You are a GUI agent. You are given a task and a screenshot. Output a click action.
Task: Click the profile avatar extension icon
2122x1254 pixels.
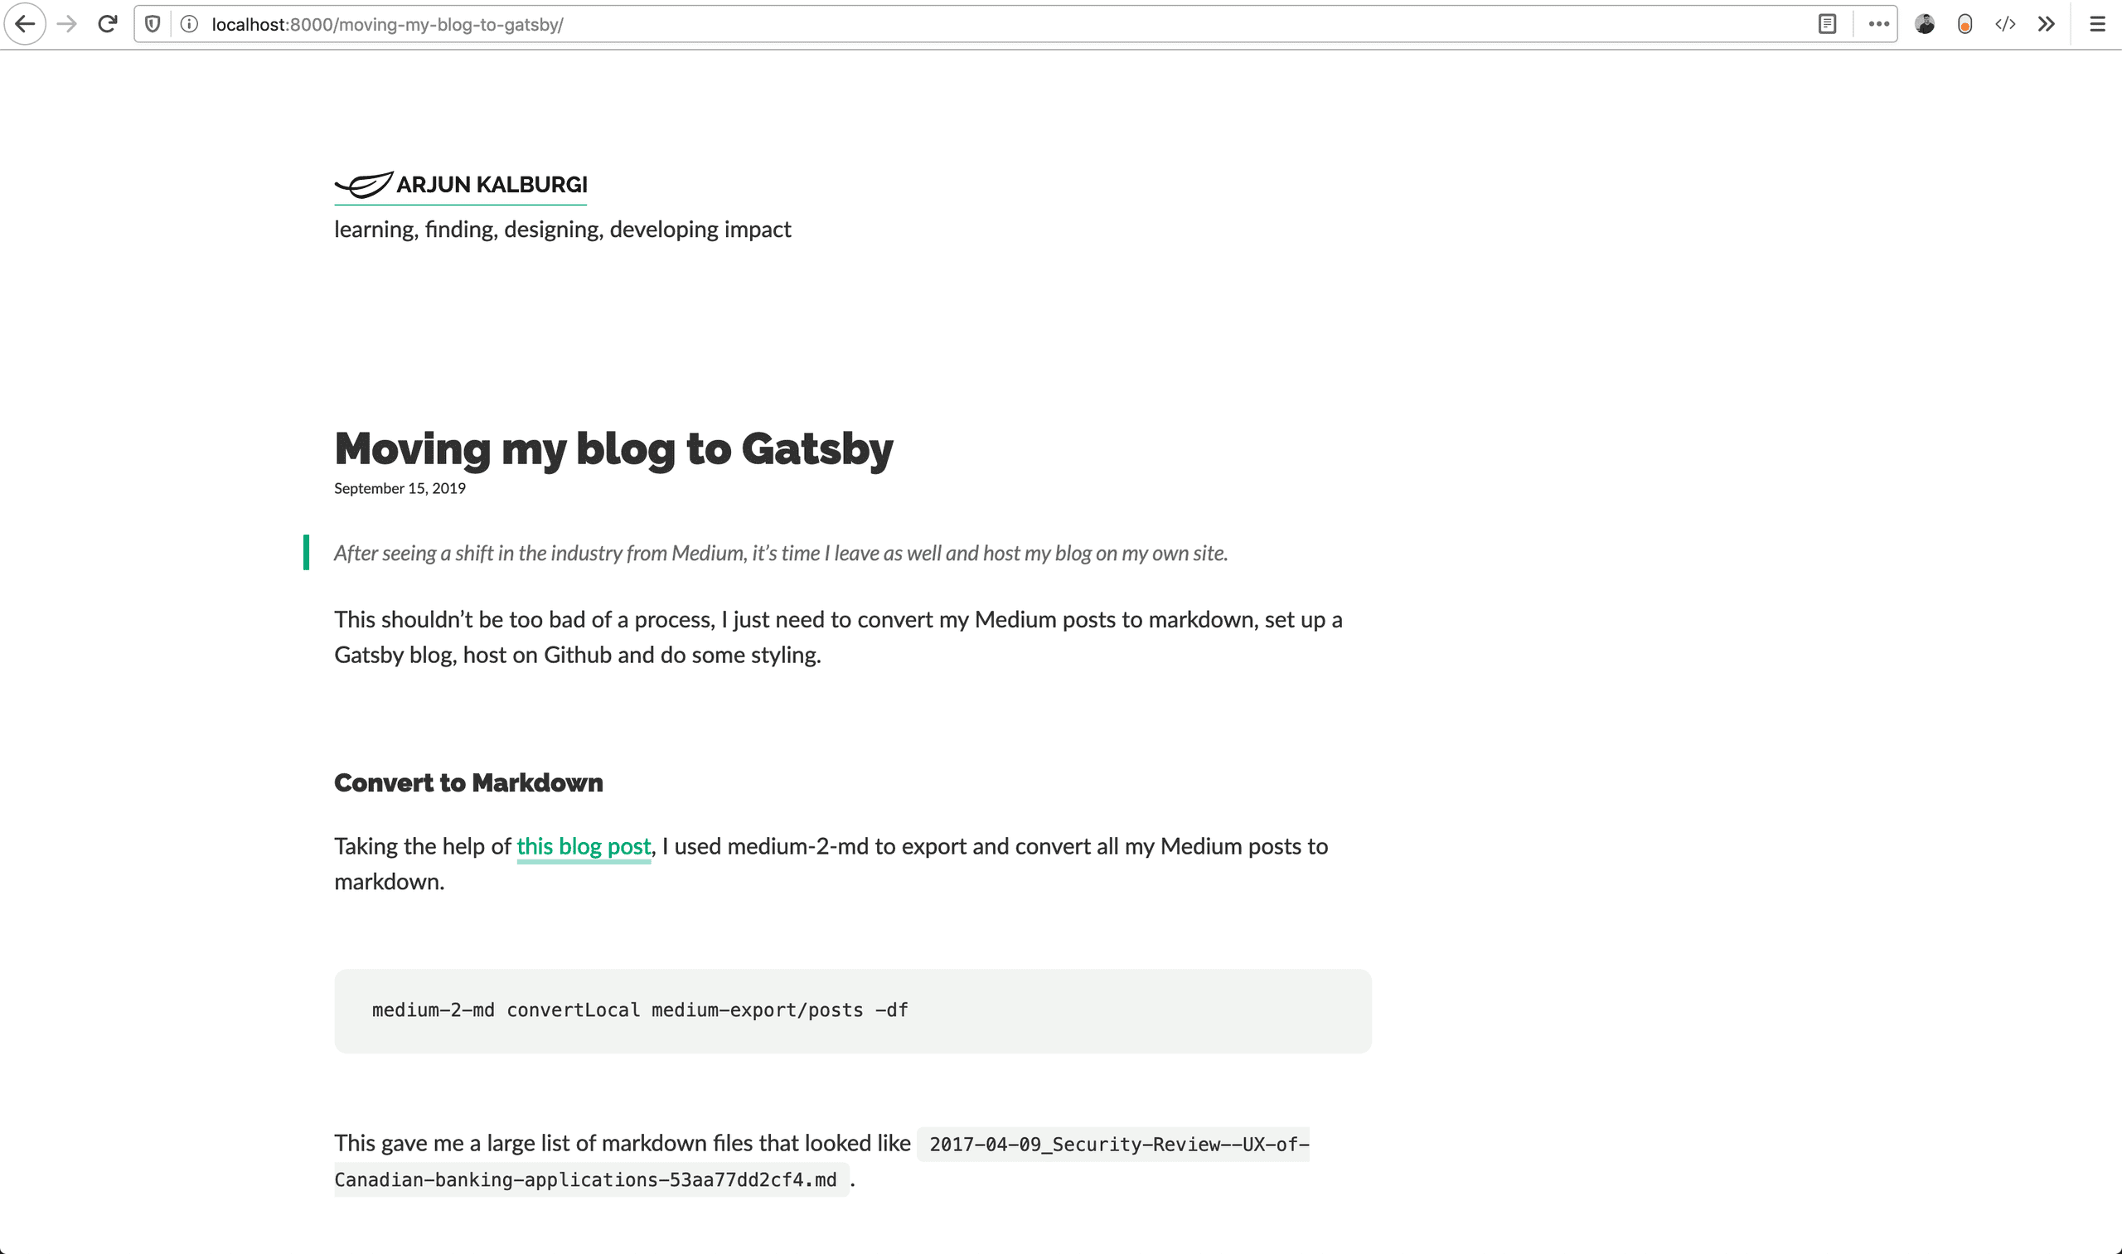pyautogui.click(x=1925, y=25)
